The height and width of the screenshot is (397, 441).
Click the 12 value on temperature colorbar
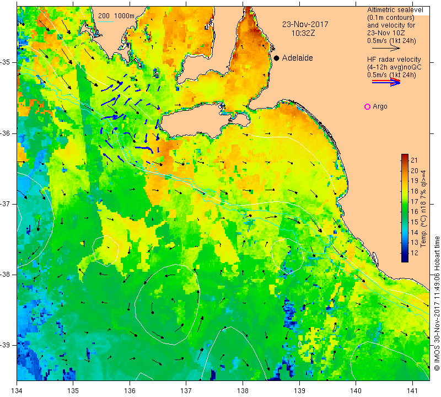click(x=415, y=253)
